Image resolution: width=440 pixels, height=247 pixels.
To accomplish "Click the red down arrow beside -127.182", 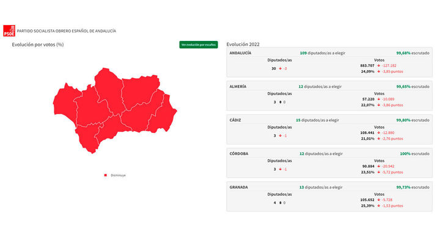I will pyautogui.click(x=378, y=65).
